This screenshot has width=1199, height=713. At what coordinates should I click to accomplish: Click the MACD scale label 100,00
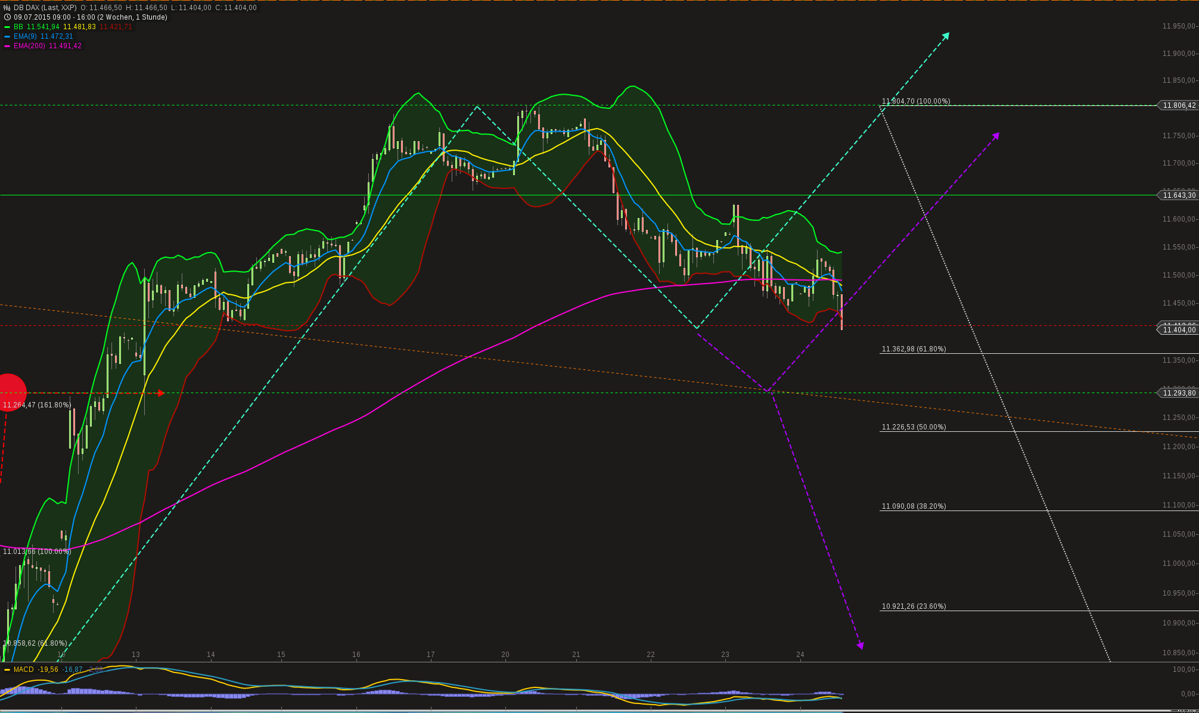1184,670
